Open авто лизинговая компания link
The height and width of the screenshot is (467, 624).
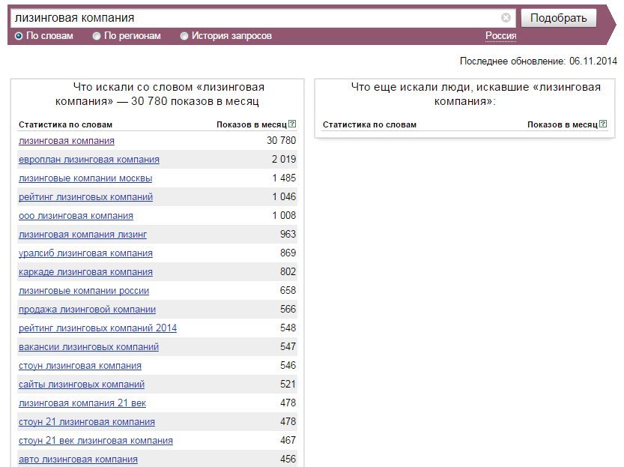pyautogui.click(x=78, y=459)
